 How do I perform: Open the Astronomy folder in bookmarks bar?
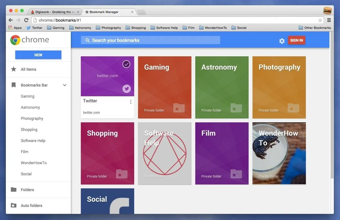point(80,28)
